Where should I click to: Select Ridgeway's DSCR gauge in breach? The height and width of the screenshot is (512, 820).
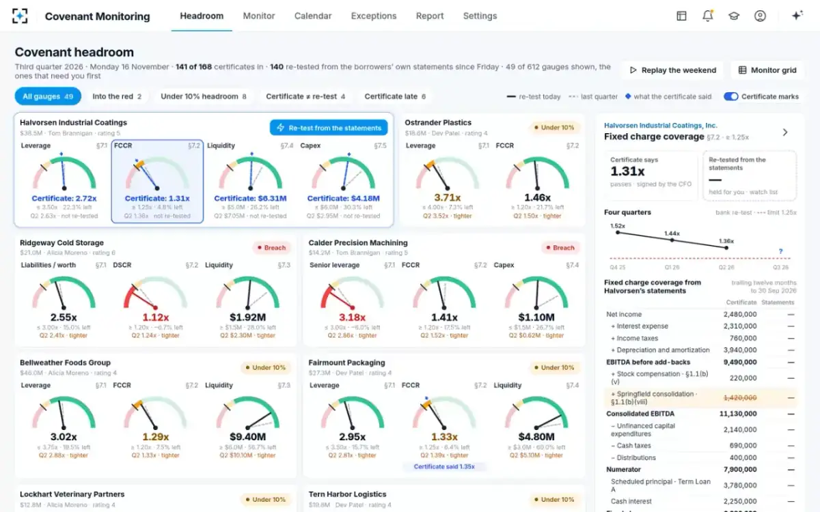(156, 300)
